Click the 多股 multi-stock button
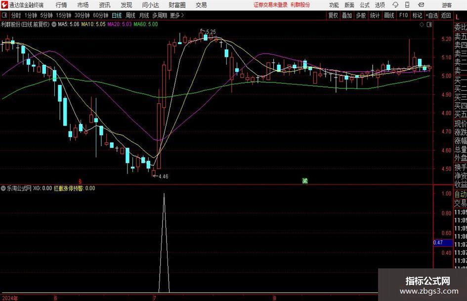 click(x=361, y=15)
